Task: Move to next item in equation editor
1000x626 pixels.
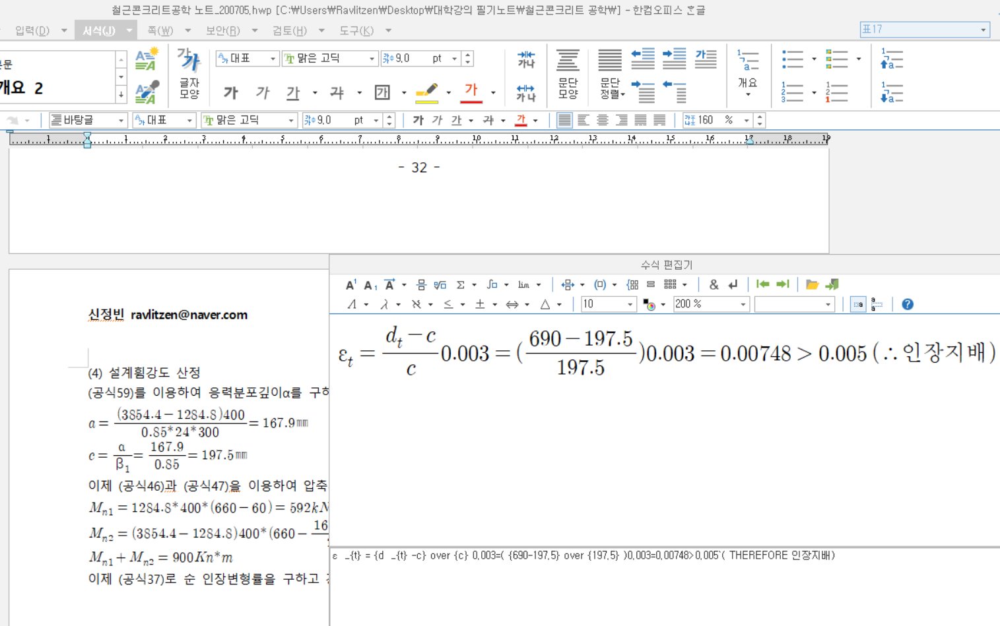Action: (x=783, y=284)
